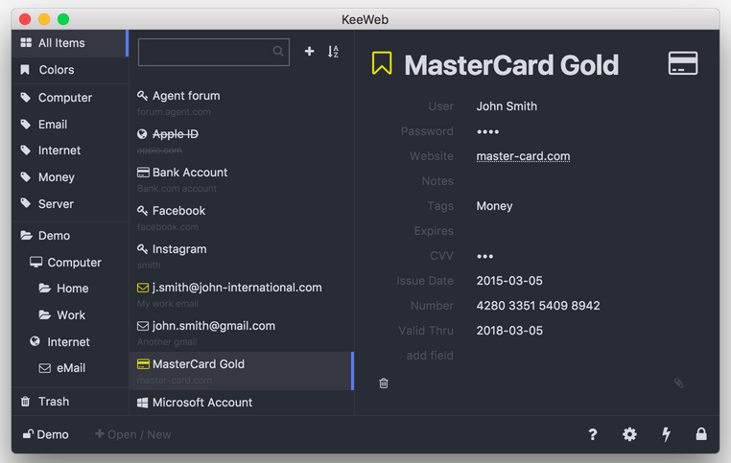Select the Bank Account entry
731x463 pixels.
pyautogui.click(x=242, y=179)
